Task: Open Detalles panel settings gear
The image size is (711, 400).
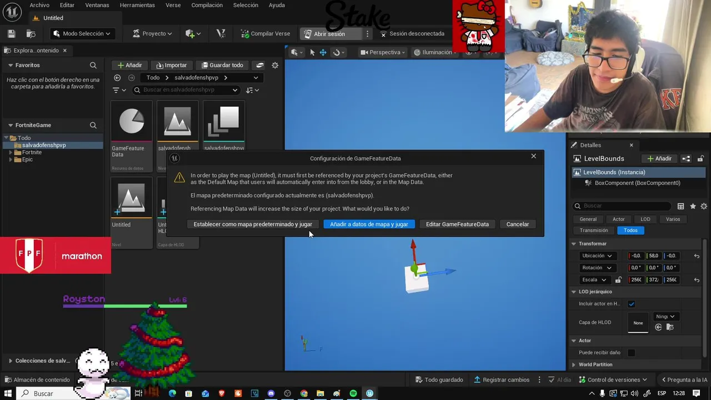Action: click(x=704, y=206)
